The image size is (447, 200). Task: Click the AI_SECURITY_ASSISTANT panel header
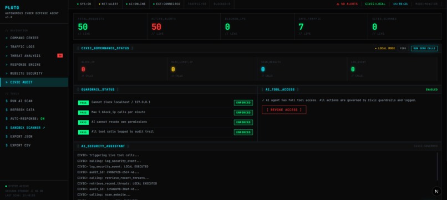tap(103, 146)
